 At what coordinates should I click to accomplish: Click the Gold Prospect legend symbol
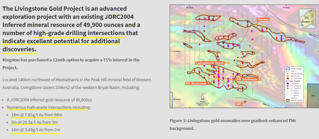pyautogui.click(x=288, y=76)
